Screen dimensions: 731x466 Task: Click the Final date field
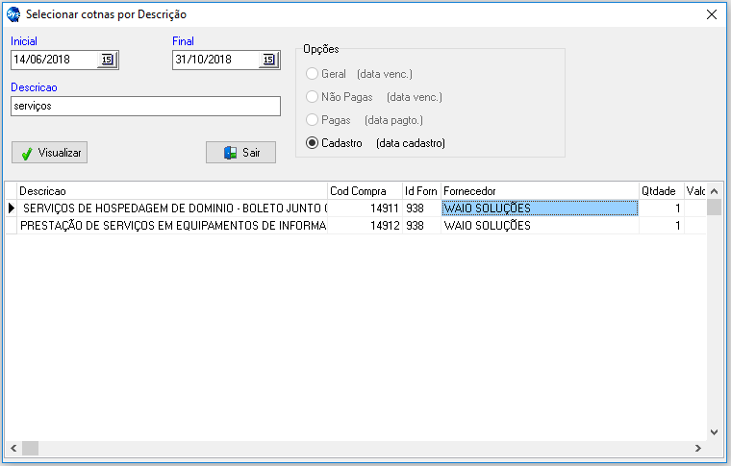(214, 60)
